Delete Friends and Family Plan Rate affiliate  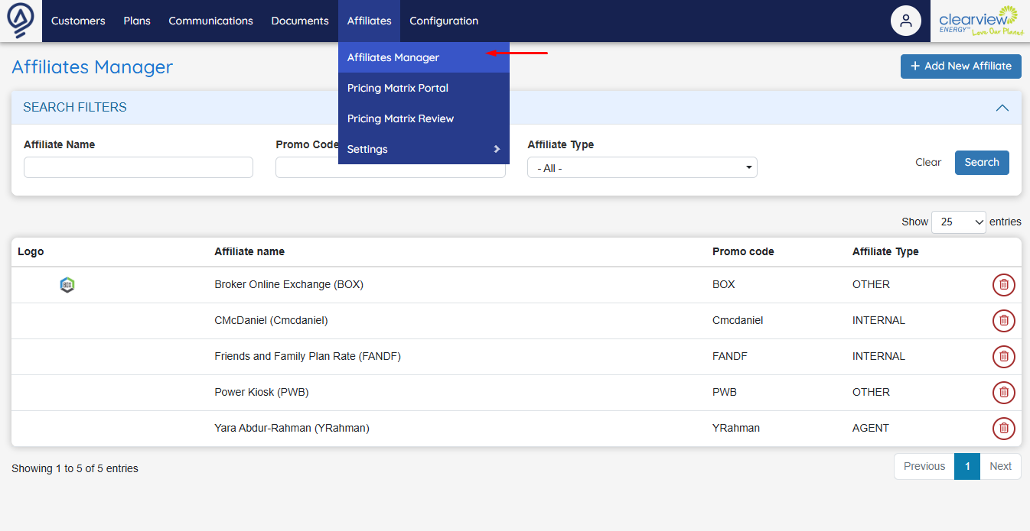(x=1004, y=357)
